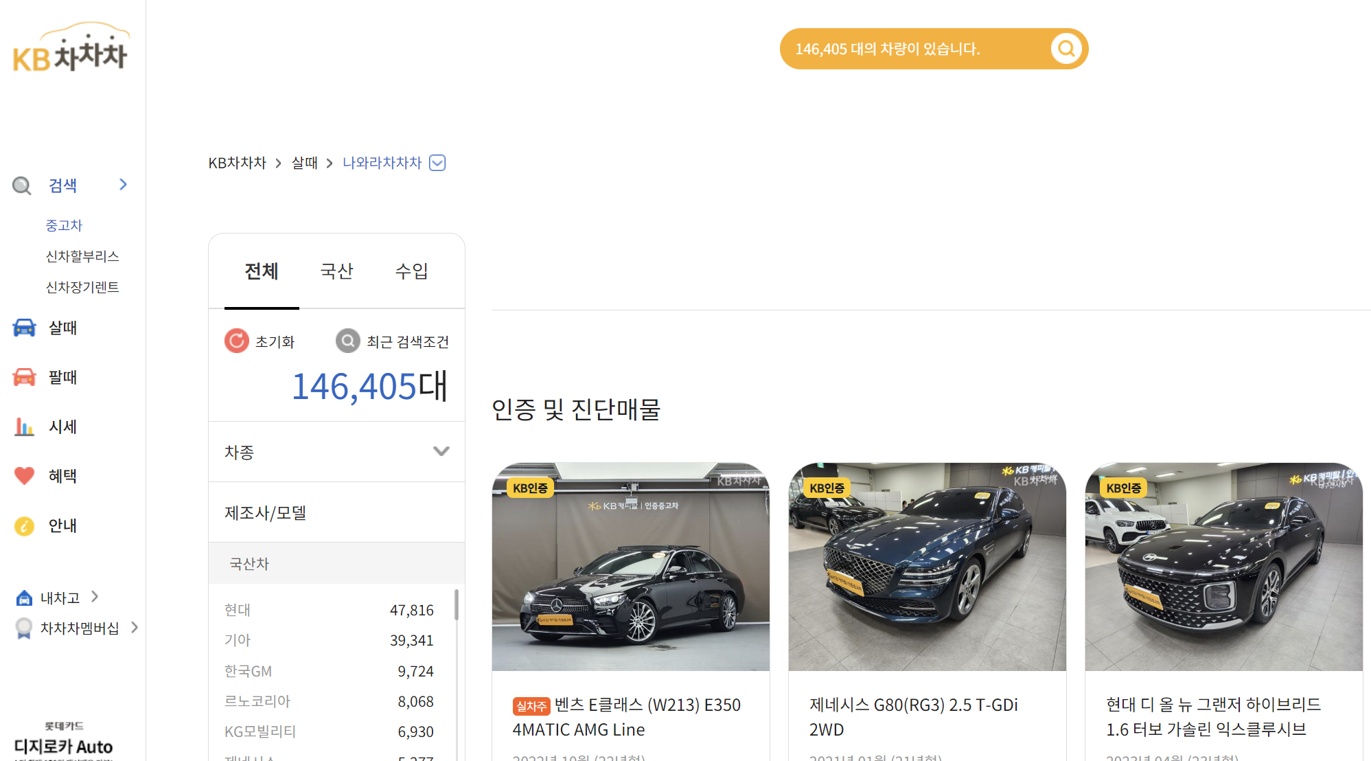Click KB인증 badge on Hyundai Grandeur card

1123,488
